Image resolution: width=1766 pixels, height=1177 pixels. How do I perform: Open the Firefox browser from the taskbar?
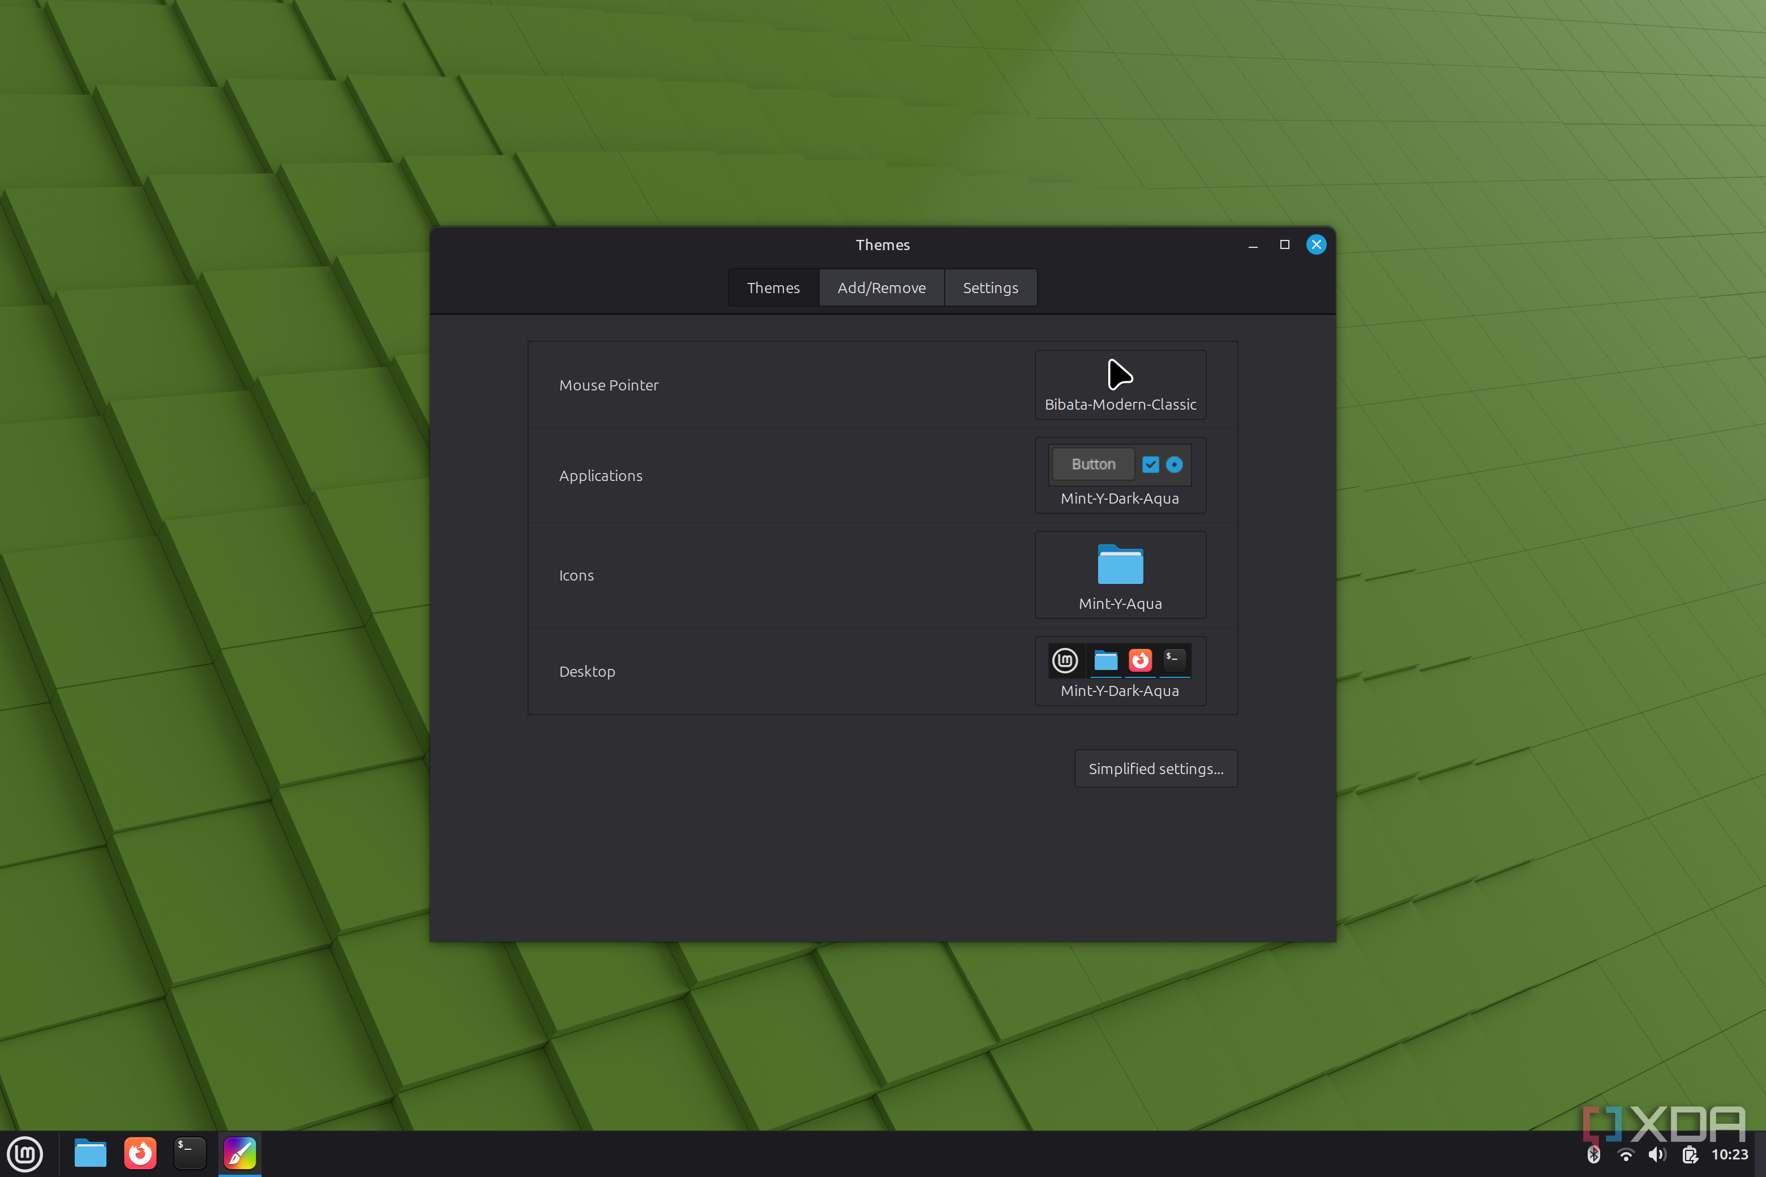(140, 1154)
